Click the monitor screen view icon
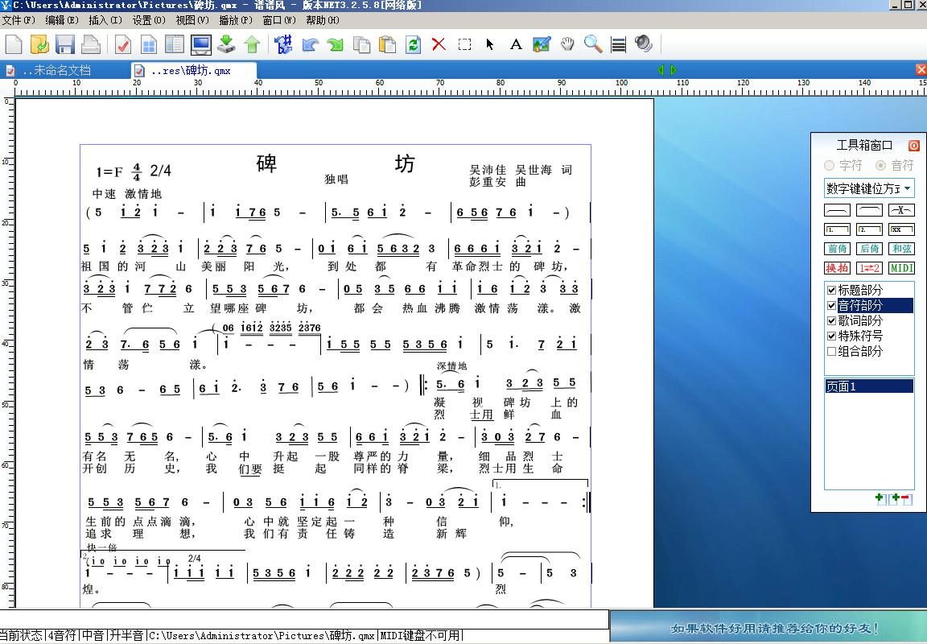 coord(201,44)
